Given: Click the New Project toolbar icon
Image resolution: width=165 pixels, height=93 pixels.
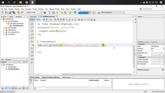Looking at the screenshot, I should pyautogui.click(x=6, y=12).
